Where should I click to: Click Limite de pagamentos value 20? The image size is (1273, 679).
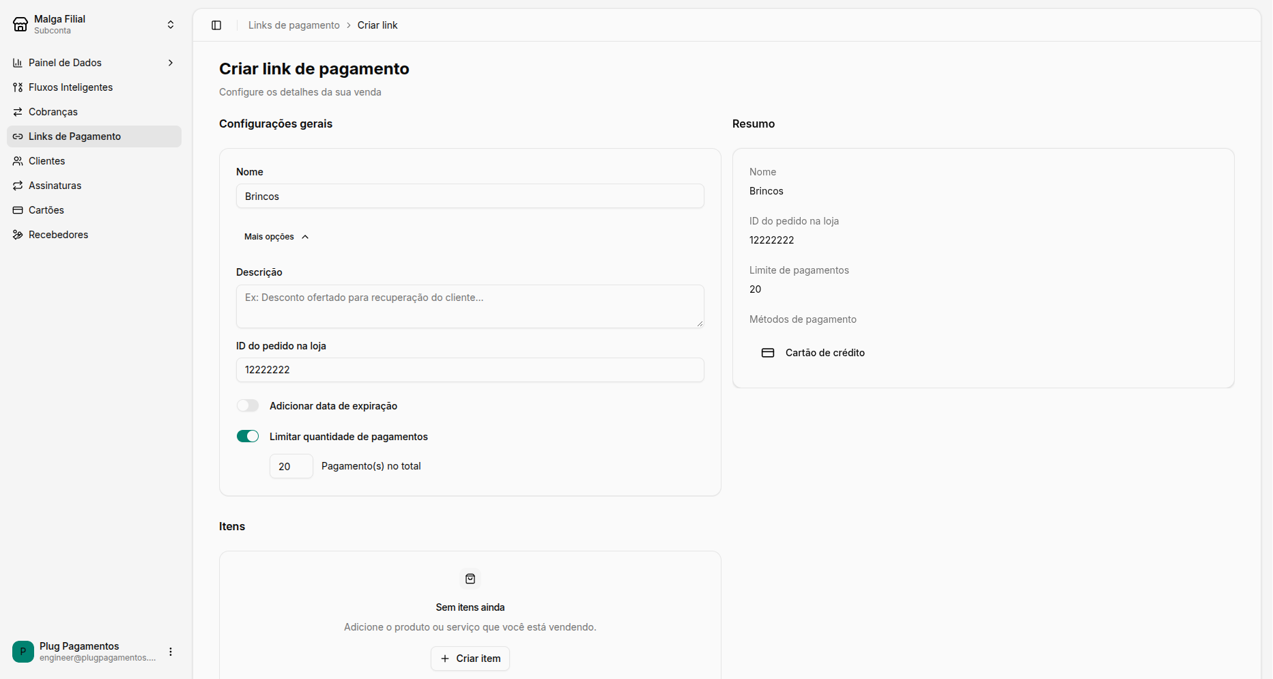[756, 289]
